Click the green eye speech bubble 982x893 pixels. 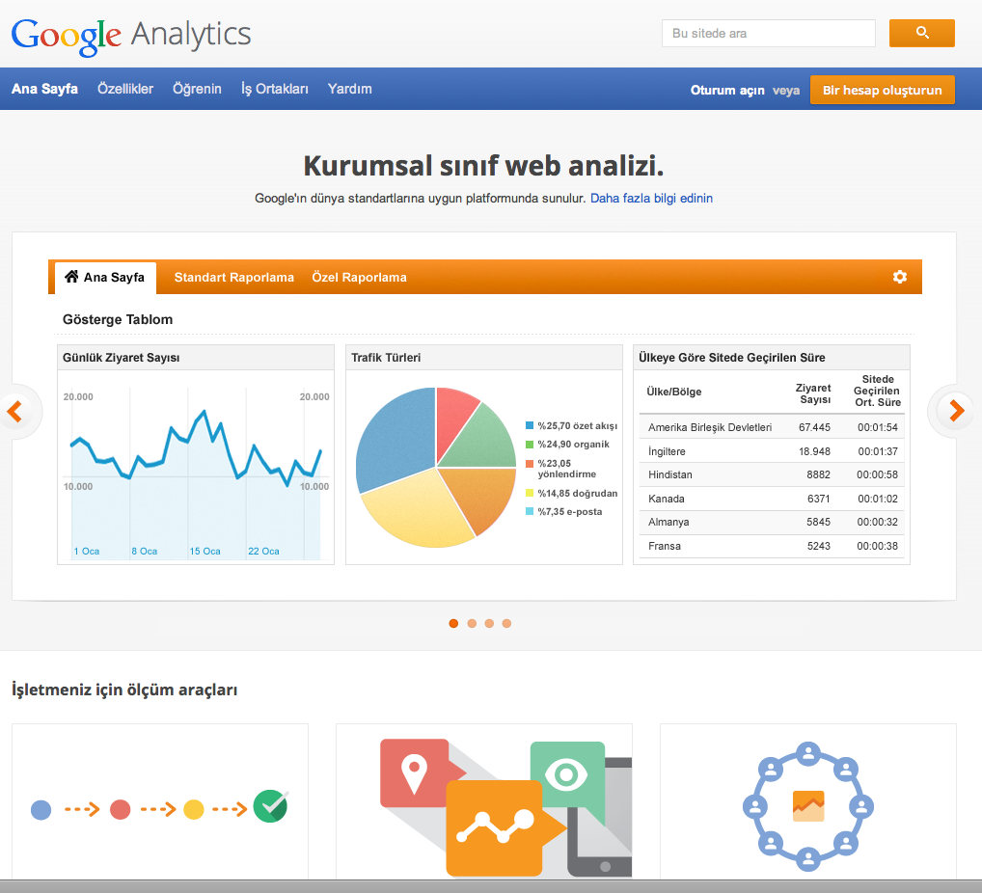pos(567,775)
